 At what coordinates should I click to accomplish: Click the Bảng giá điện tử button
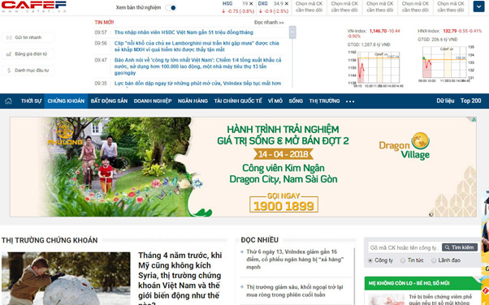(x=28, y=54)
